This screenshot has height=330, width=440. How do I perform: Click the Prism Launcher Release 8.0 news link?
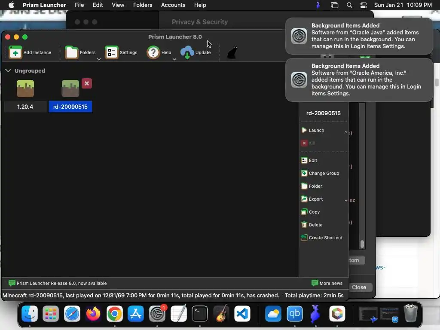[58, 283]
